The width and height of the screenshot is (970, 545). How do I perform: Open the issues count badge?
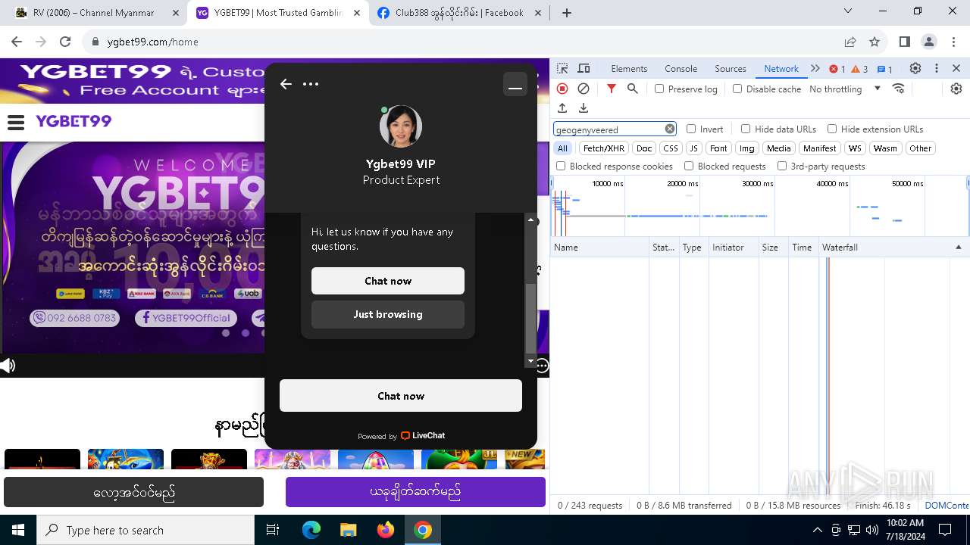(x=885, y=69)
